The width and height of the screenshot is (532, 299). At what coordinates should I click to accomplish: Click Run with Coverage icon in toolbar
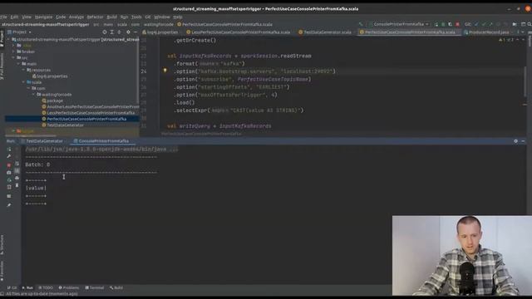[450, 24]
